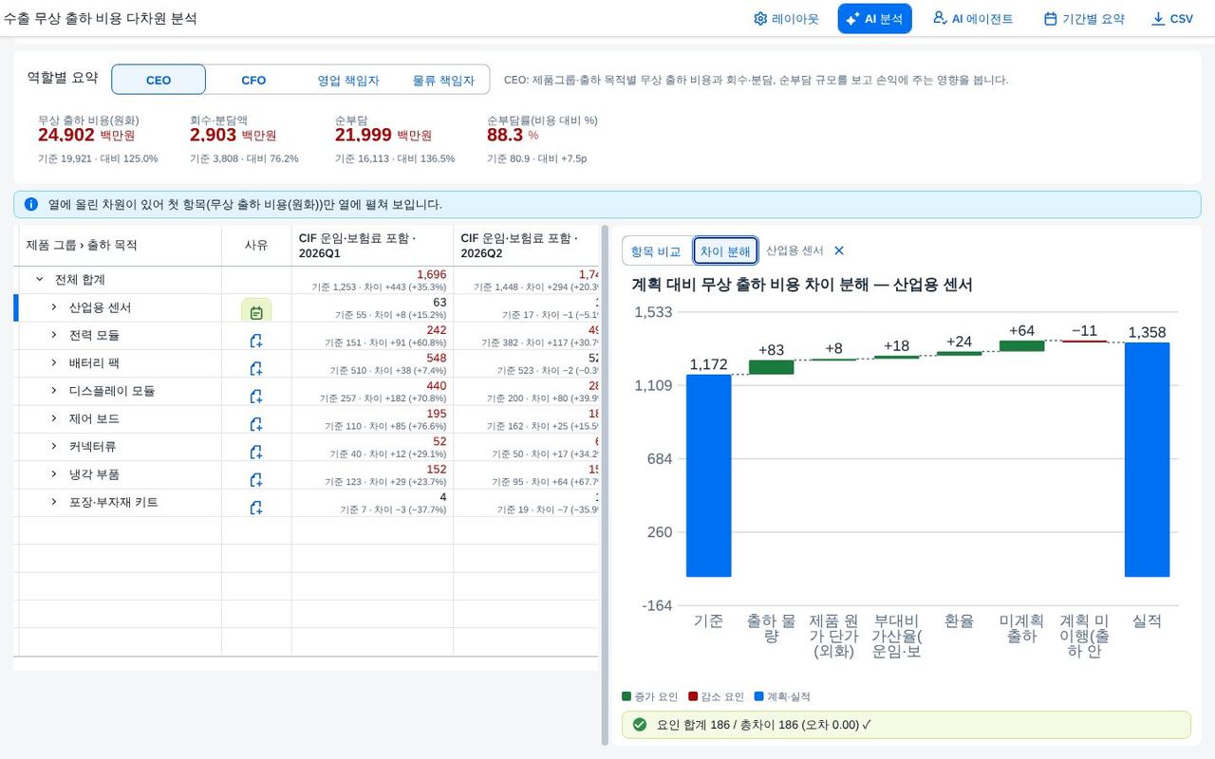Open the 레이아웃 layout settings
1215x759 pixels.
[x=786, y=19]
